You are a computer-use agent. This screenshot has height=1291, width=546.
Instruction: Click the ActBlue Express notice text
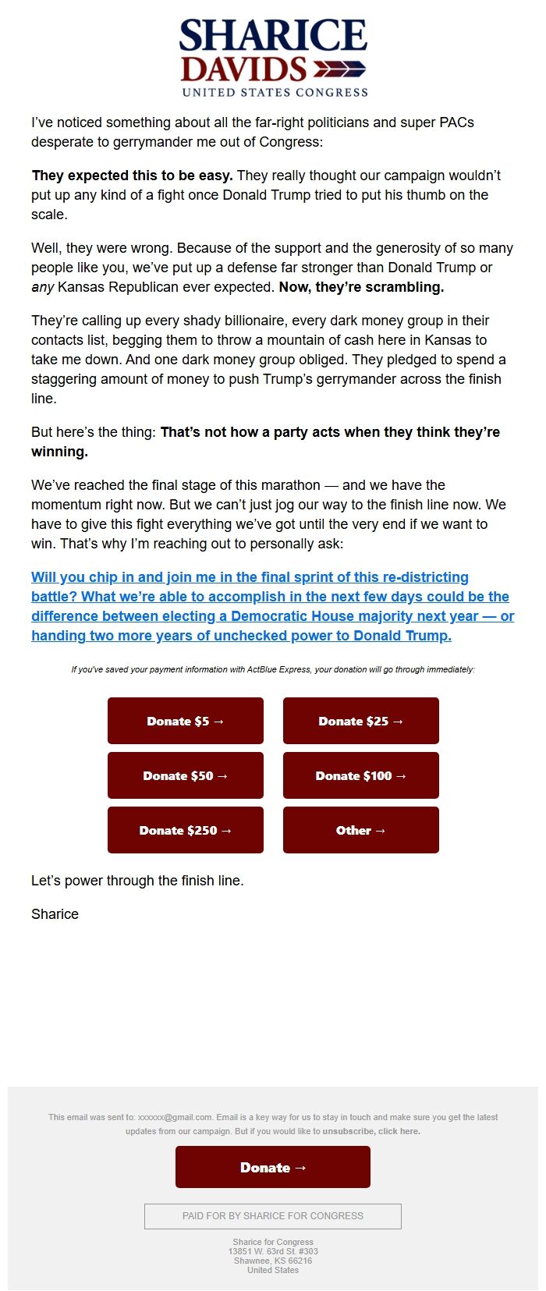(272, 669)
